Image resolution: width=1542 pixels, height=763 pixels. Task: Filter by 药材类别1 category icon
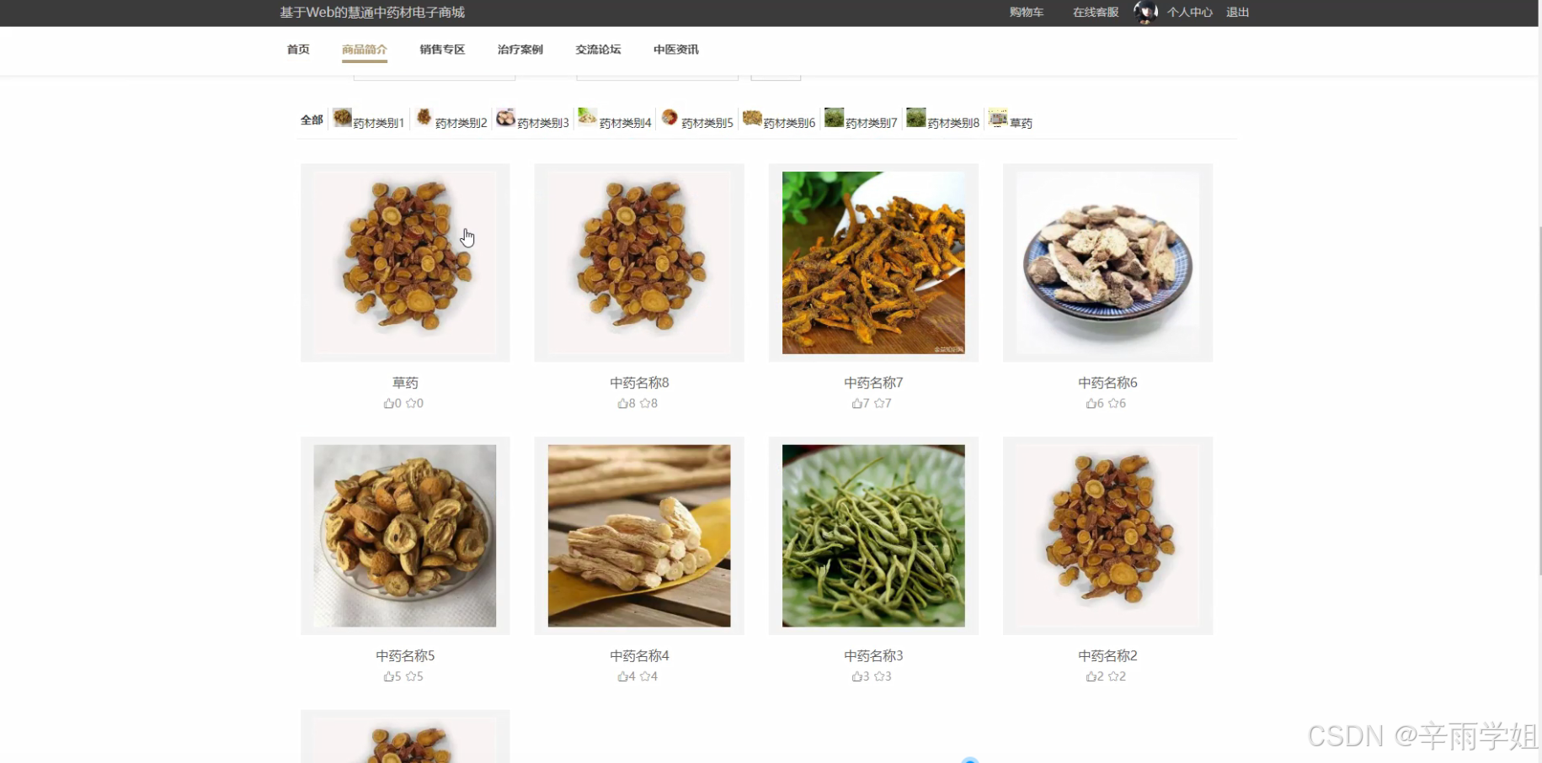point(342,118)
